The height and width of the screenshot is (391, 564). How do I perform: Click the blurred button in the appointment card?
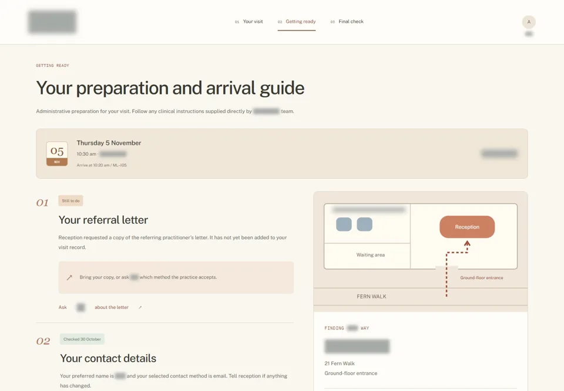499,154
